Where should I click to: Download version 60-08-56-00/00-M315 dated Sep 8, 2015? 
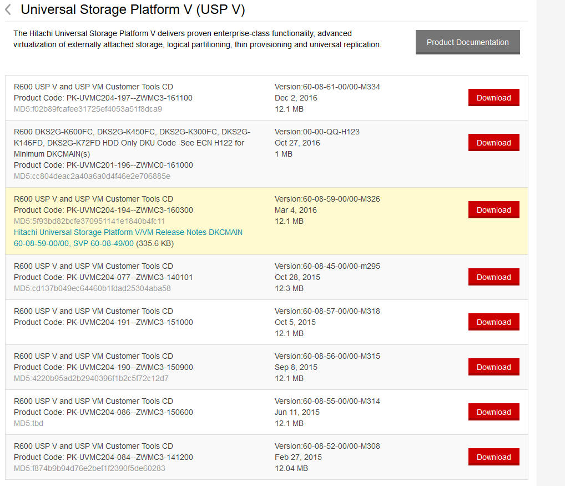[493, 367]
